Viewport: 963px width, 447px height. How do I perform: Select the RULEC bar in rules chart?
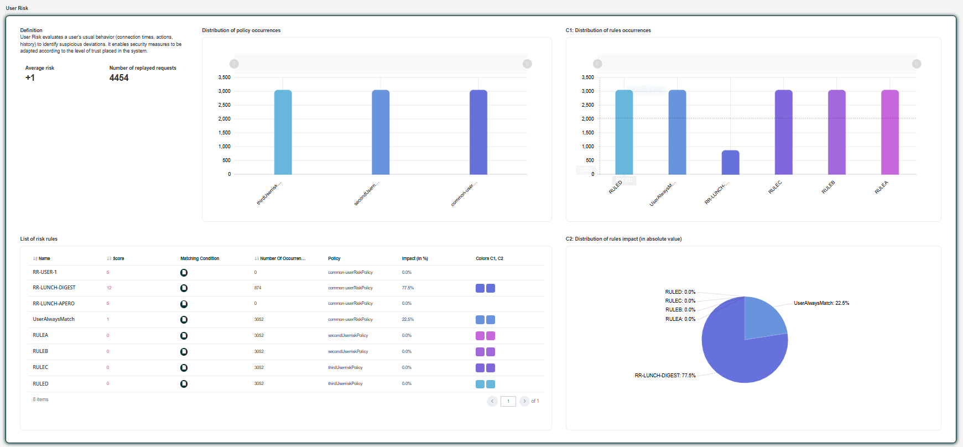tap(784, 132)
